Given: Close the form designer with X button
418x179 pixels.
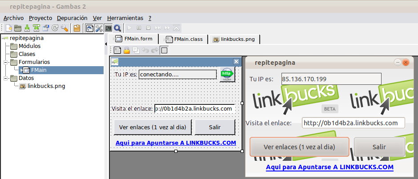Looking at the screenshot, I should click(x=236, y=62).
